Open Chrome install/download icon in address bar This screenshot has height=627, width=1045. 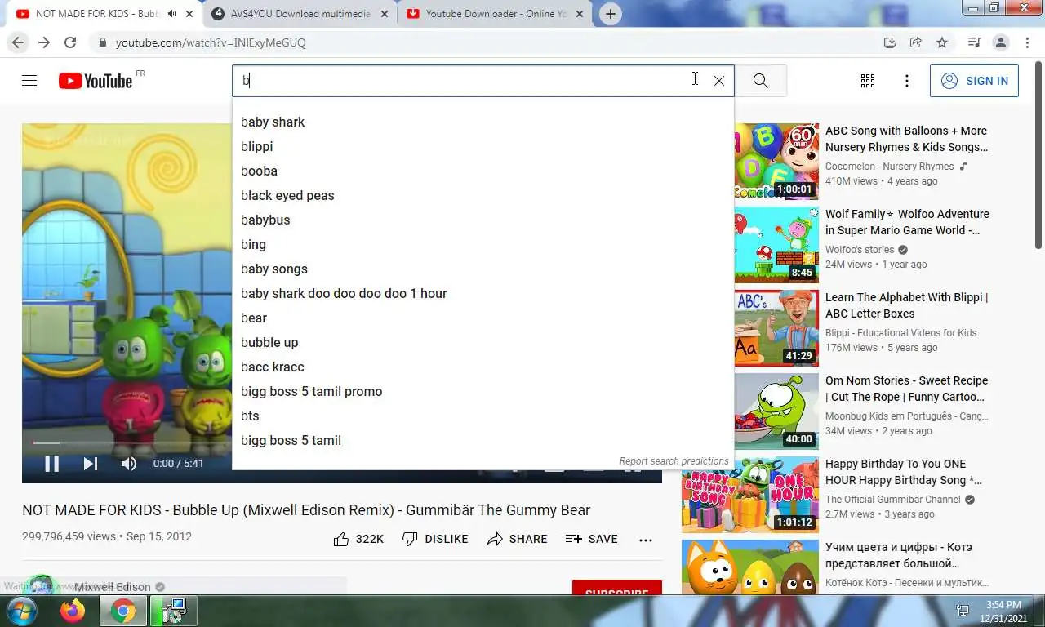coord(890,42)
